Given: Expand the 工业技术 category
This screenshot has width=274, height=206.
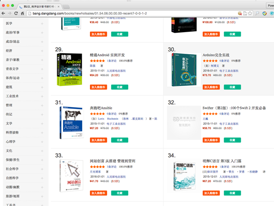Looking at the screenshot, I should pyautogui.click(x=42, y=96).
